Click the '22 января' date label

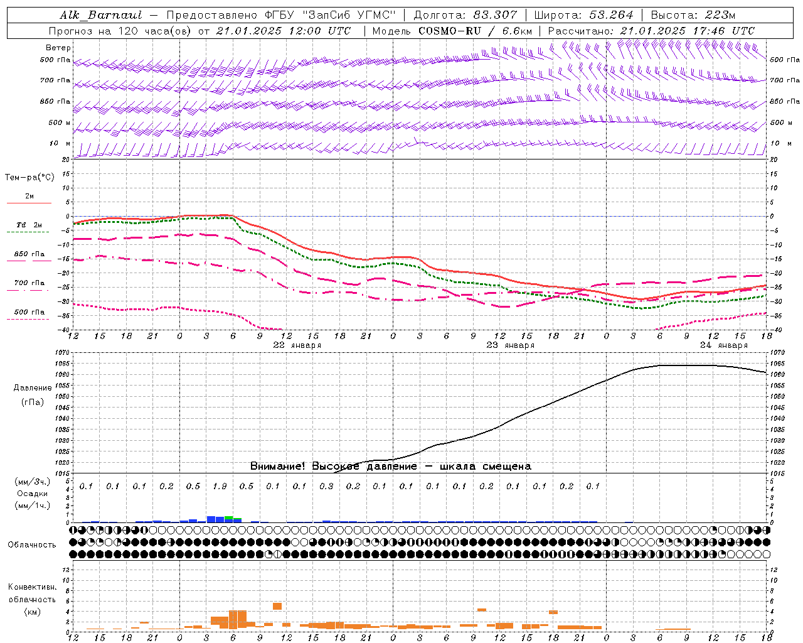(297, 345)
